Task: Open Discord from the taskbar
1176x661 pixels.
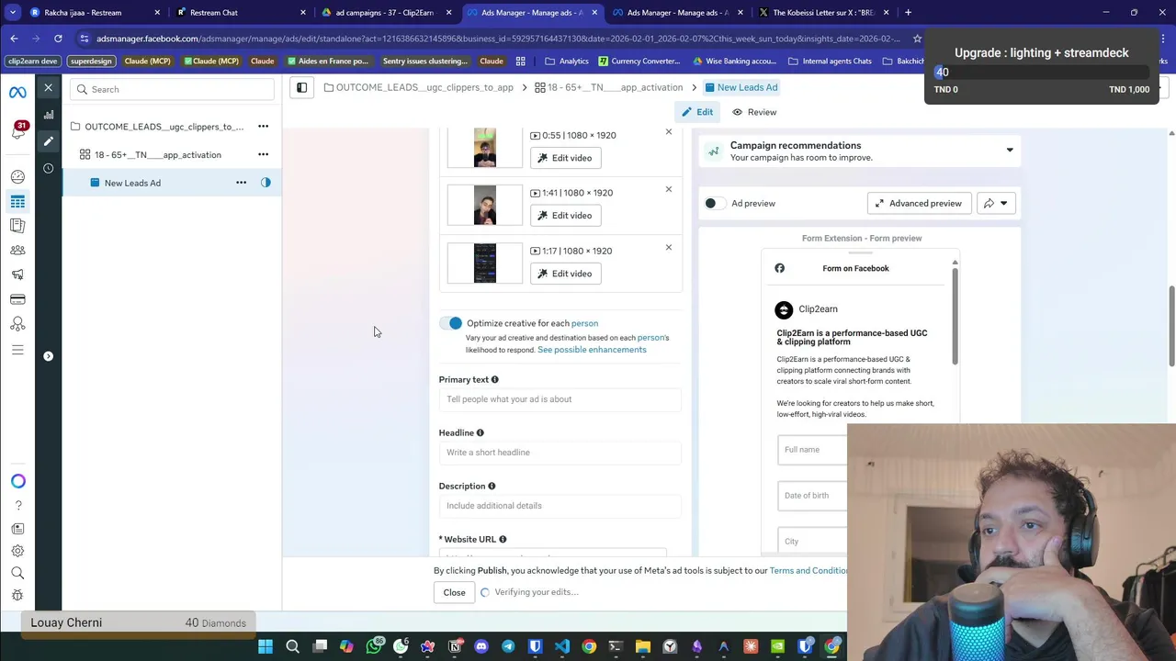Action: 481,646
